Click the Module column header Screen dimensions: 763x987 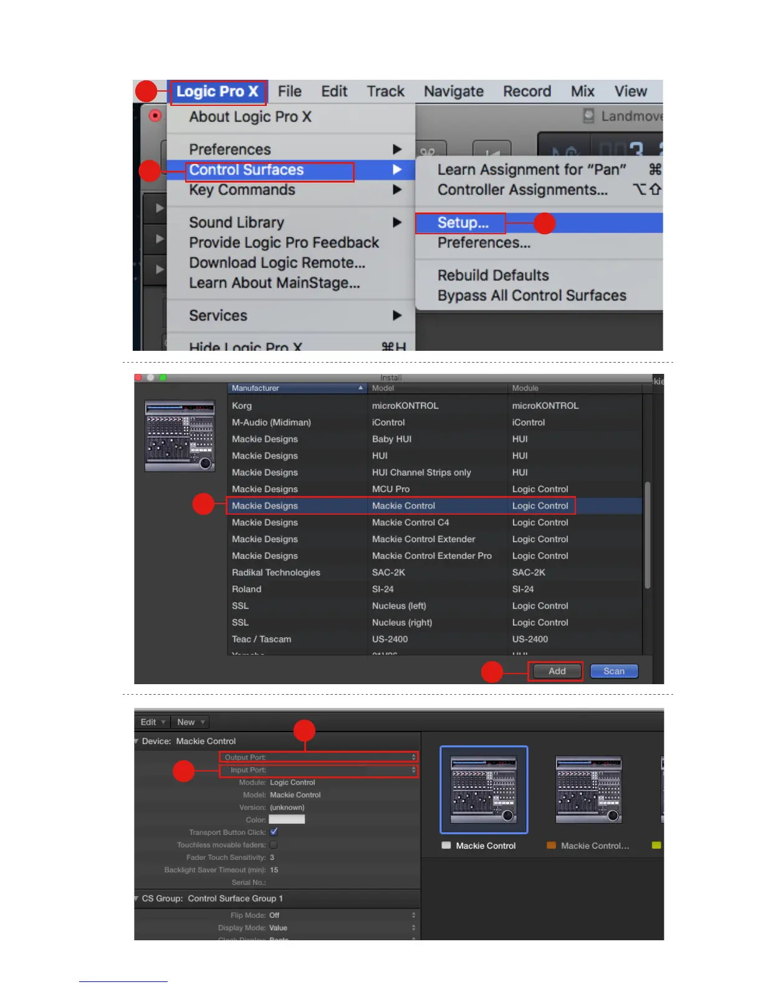[575, 388]
